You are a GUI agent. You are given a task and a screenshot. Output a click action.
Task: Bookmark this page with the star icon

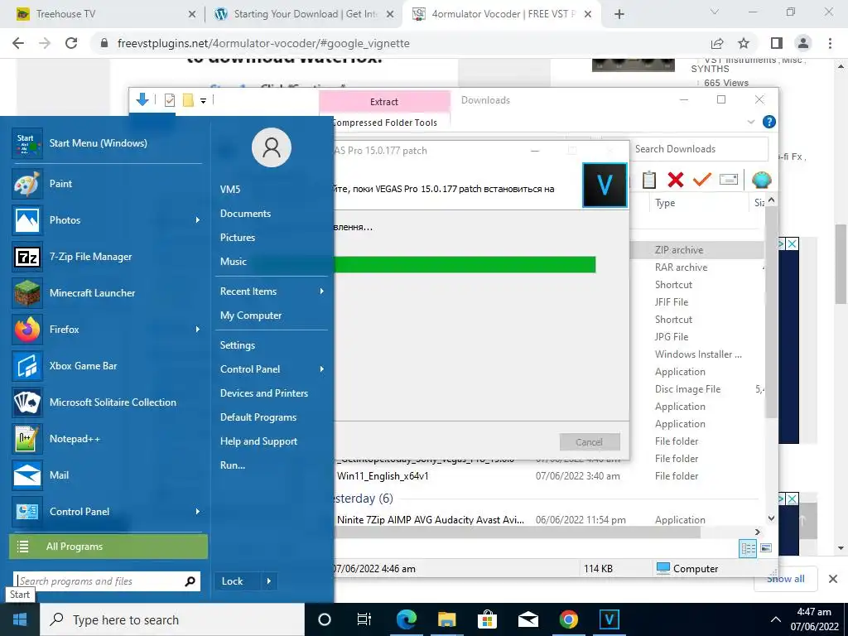[x=744, y=43]
